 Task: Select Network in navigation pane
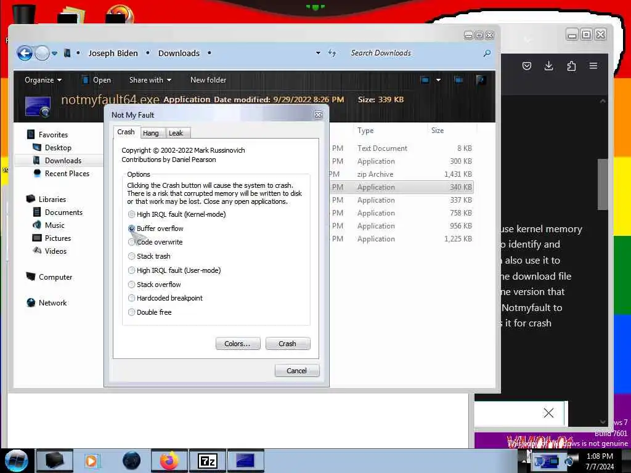(x=53, y=302)
